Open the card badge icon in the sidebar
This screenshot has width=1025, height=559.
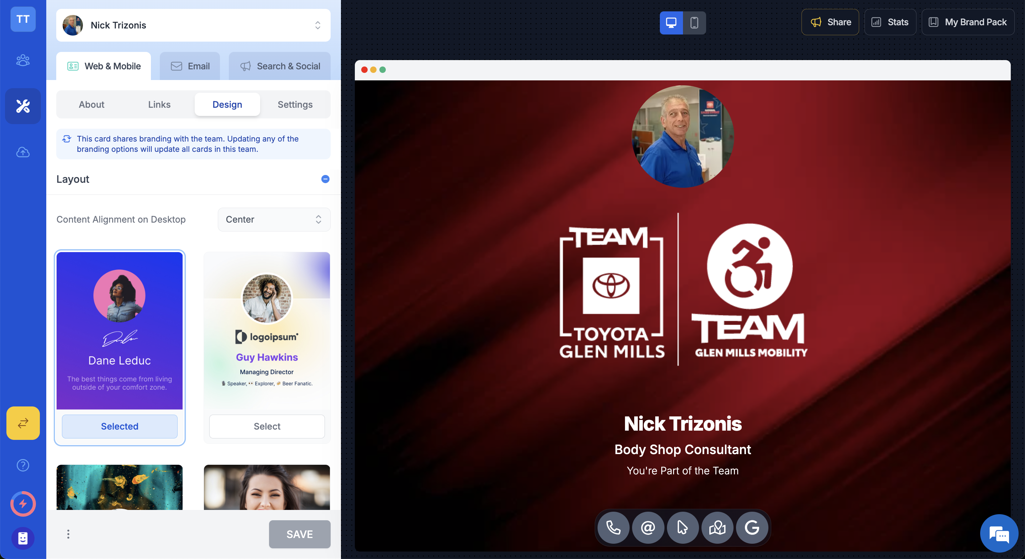tap(23, 538)
